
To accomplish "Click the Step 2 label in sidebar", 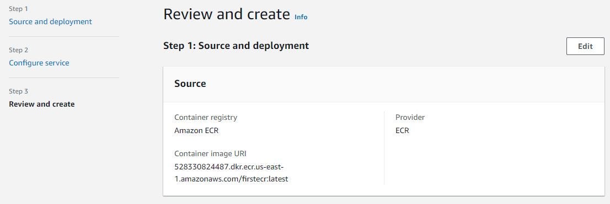I will tap(18, 50).
